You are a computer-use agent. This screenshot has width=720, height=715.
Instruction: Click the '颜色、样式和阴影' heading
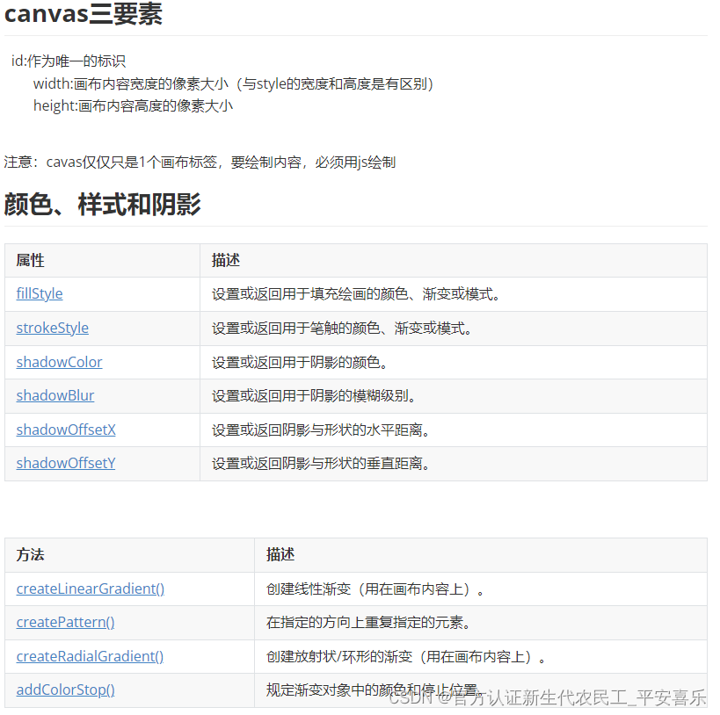pyautogui.click(x=102, y=204)
